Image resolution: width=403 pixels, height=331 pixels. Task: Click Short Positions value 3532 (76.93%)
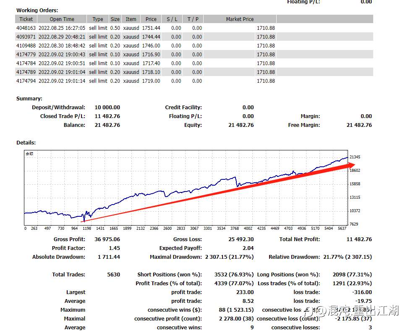(x=234, y=275)
